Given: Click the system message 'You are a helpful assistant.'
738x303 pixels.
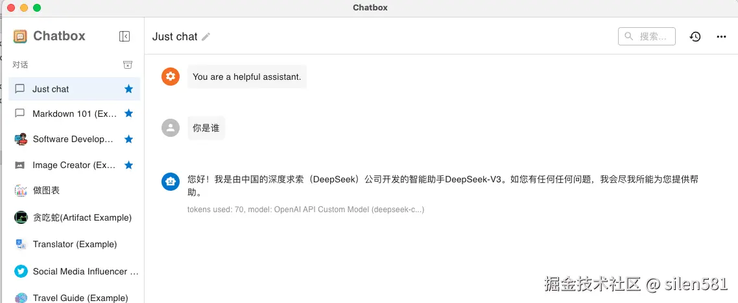Looking at the screenshot, I should point(246,77).
